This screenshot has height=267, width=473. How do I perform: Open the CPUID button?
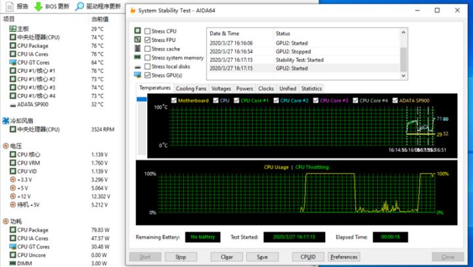(x=308, y=257)
